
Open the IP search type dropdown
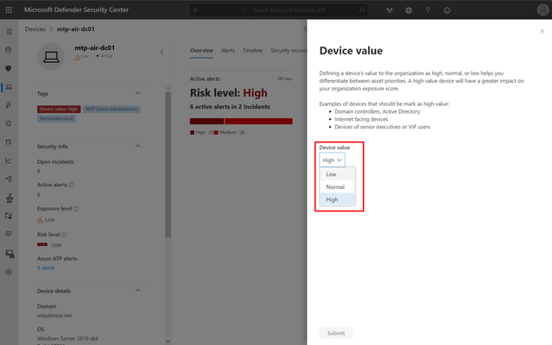point(219,10)
